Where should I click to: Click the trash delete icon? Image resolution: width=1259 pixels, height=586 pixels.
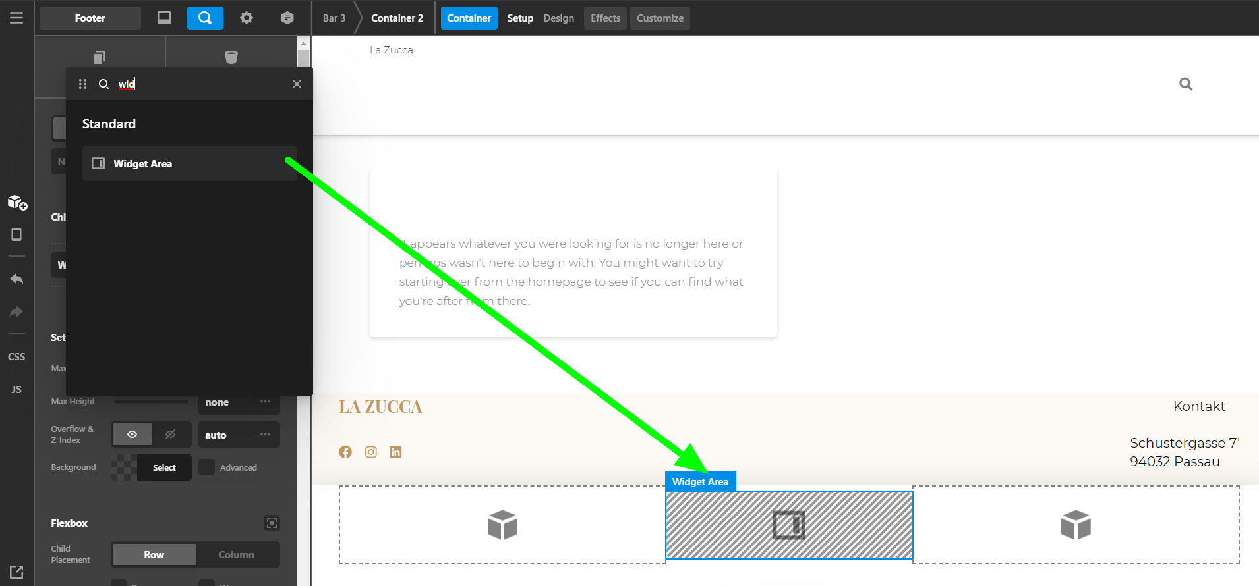231,57
